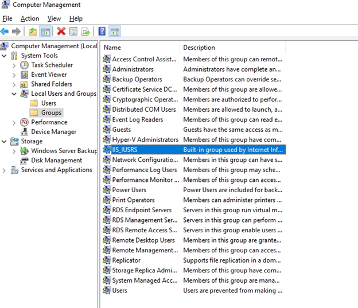Open the File menu

click(x=7, y=18)
